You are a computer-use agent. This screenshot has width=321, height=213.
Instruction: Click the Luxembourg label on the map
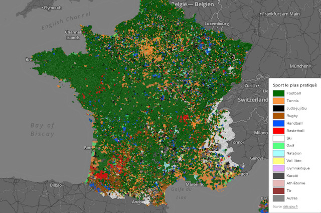[x=217, y=23]
